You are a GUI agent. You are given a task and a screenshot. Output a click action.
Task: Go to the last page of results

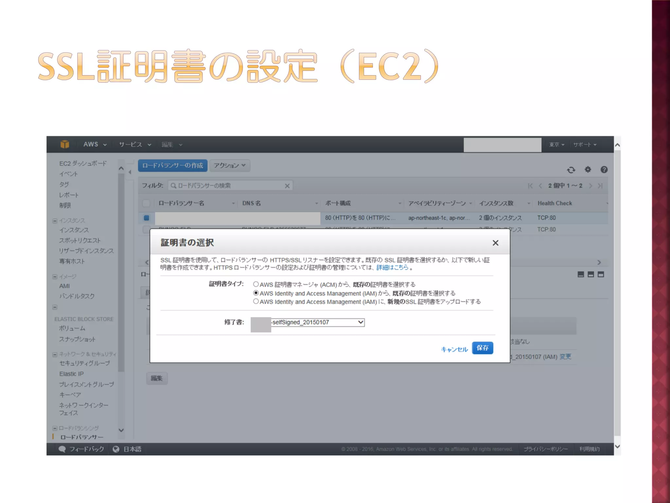[x=600, y=186]
